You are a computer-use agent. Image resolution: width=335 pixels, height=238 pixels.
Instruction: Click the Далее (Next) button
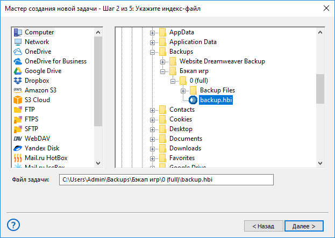304,225
